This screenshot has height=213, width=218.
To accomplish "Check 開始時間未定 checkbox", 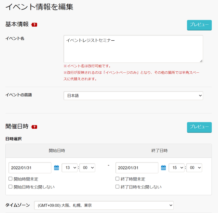I will click(10, 178).
